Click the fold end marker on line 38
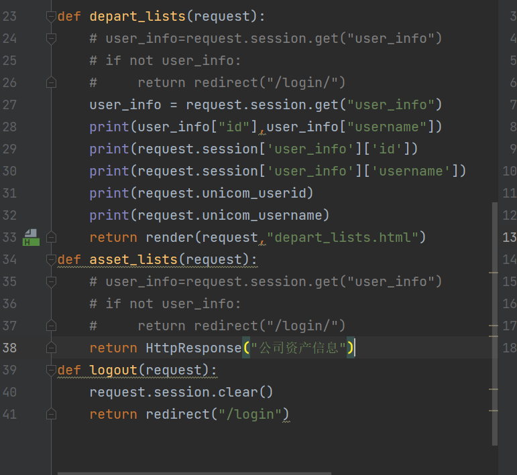Viewport: 517px width, 475px height. [51, 348]
